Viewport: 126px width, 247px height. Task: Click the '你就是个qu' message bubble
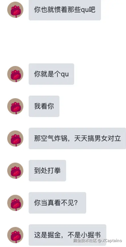coord(51,74)
